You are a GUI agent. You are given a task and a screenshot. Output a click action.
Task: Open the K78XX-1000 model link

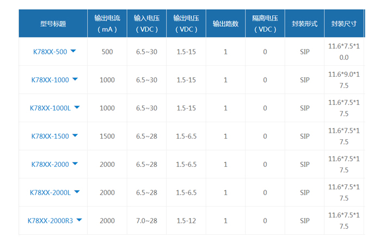tap(50, 80)
